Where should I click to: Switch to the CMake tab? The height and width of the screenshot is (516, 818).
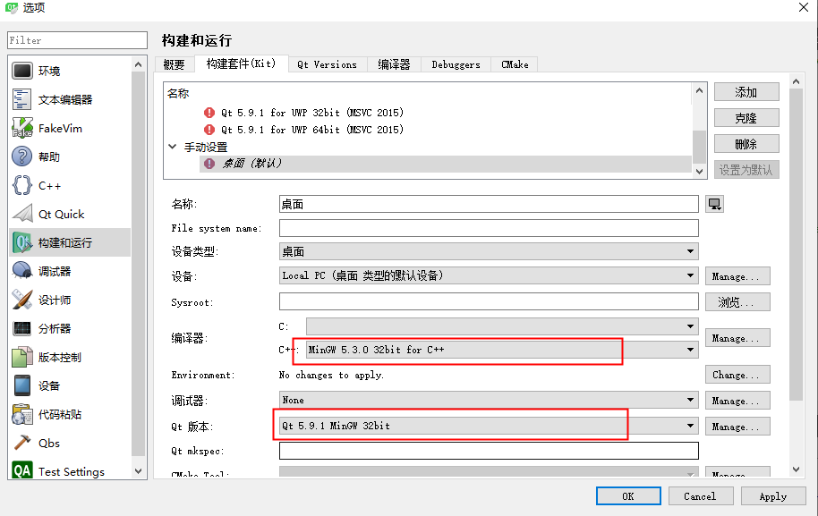(515, 64)
